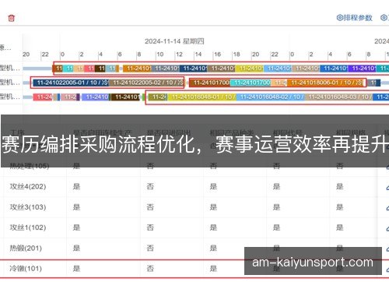
Task: Select the 热锻(201) process row label
Action: coord(26,248)
